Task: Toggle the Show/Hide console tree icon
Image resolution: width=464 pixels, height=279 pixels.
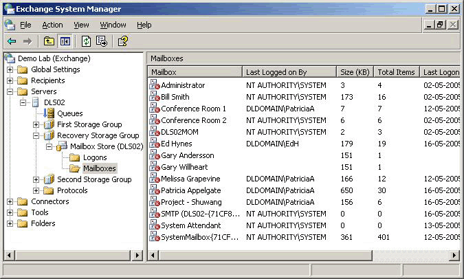Action: [x=65, y=41]
